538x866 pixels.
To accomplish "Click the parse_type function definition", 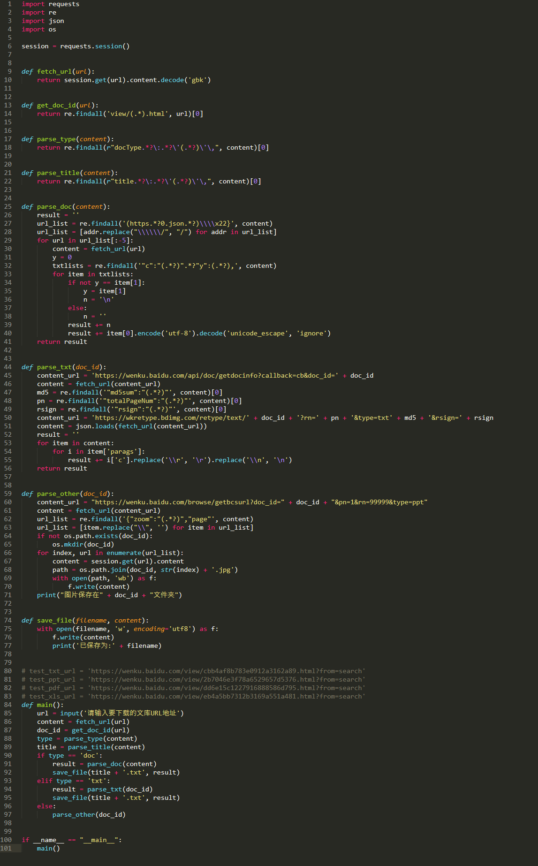I will 56,139.
